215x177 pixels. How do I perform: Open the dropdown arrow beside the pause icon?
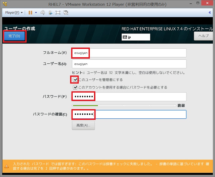36,13
